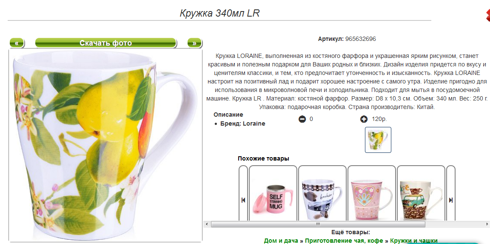Screen dimensions: 490x244
Task: Click the Скачать фото button
Action: coord(106,43)
